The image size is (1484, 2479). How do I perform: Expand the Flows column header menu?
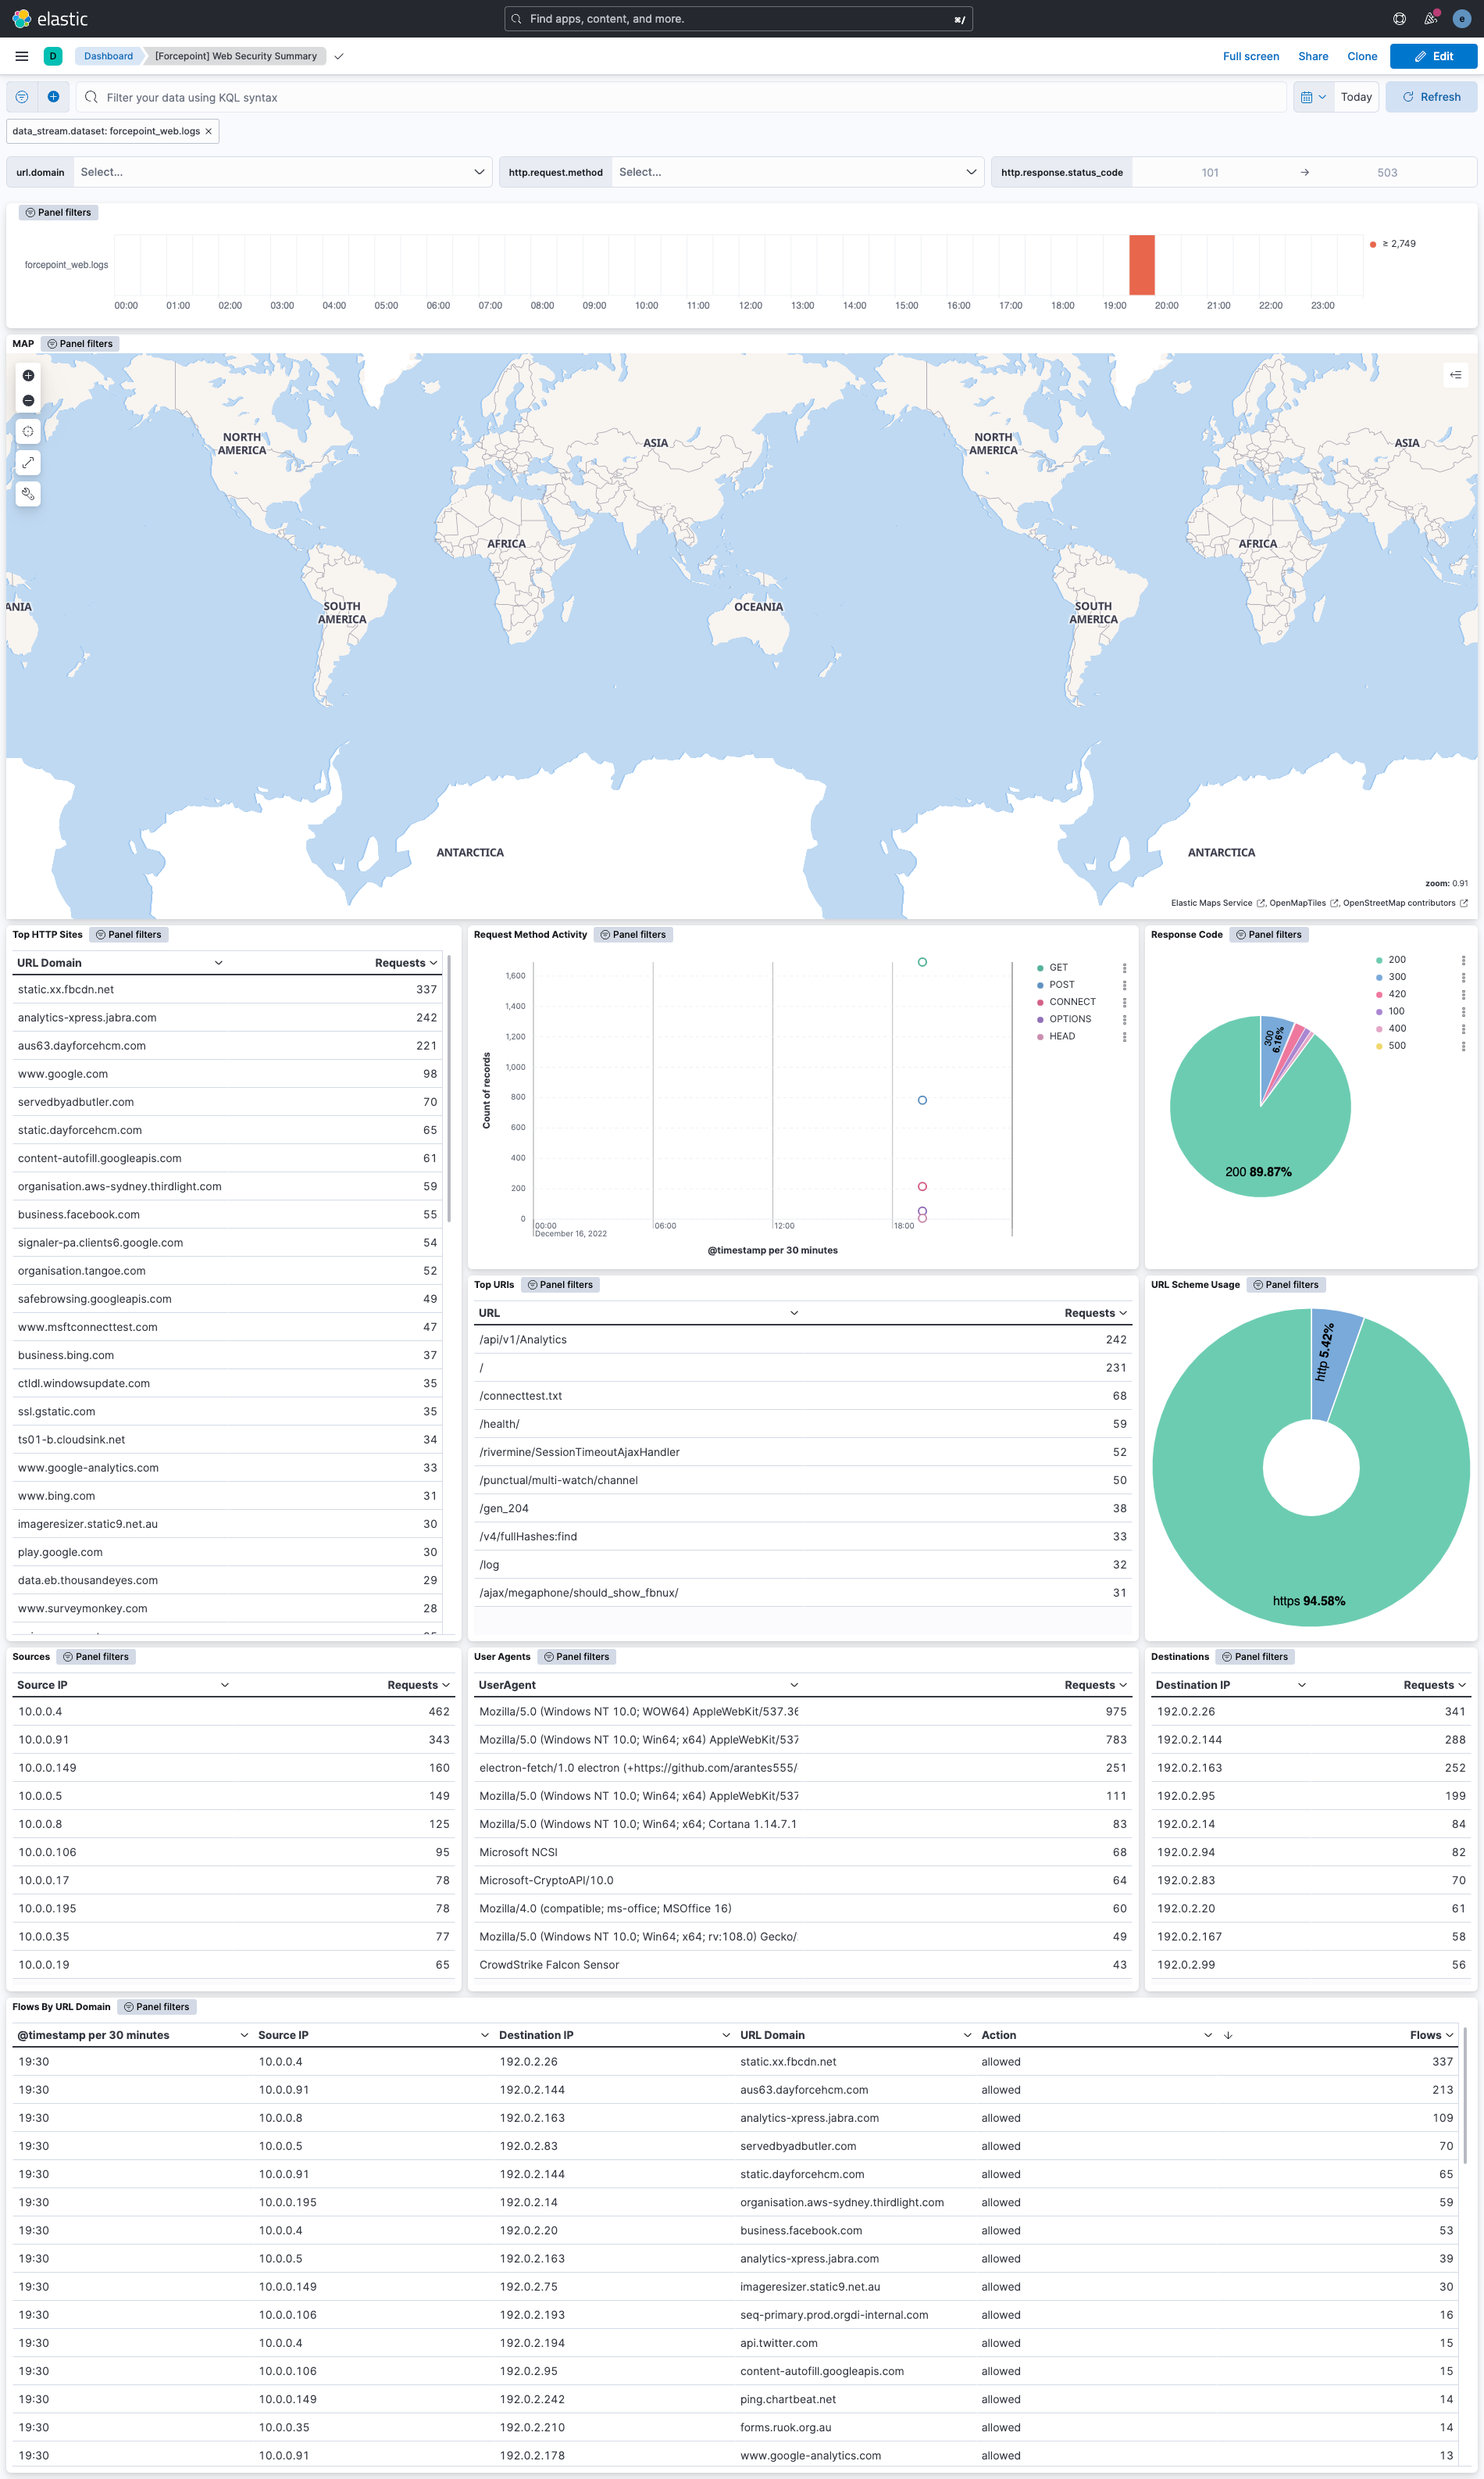click(1449, 2035)
